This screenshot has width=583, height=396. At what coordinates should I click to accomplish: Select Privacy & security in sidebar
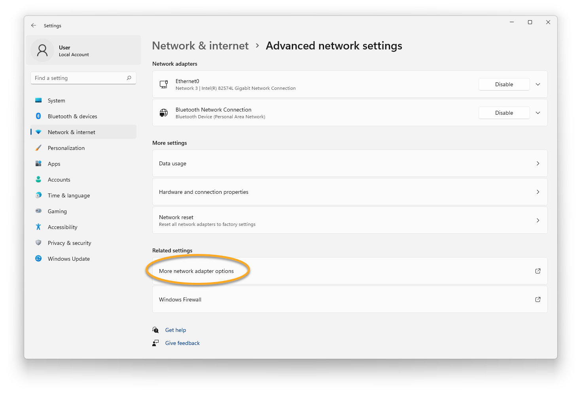70,243
